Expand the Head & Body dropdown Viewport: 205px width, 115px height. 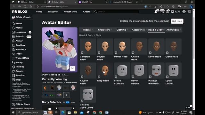156,30
